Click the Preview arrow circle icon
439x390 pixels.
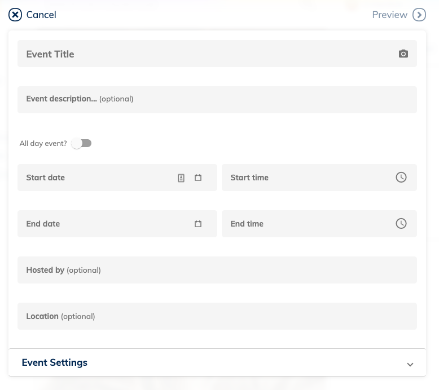click(x=419, y=15)
